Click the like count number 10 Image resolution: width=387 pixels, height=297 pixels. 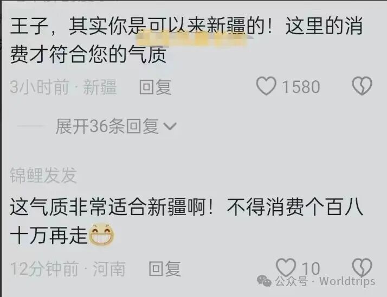[311, 269]
